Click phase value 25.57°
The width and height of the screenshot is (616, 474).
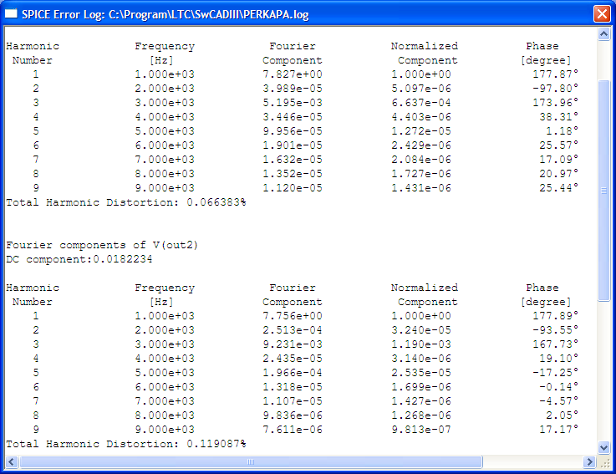(558, 145)
